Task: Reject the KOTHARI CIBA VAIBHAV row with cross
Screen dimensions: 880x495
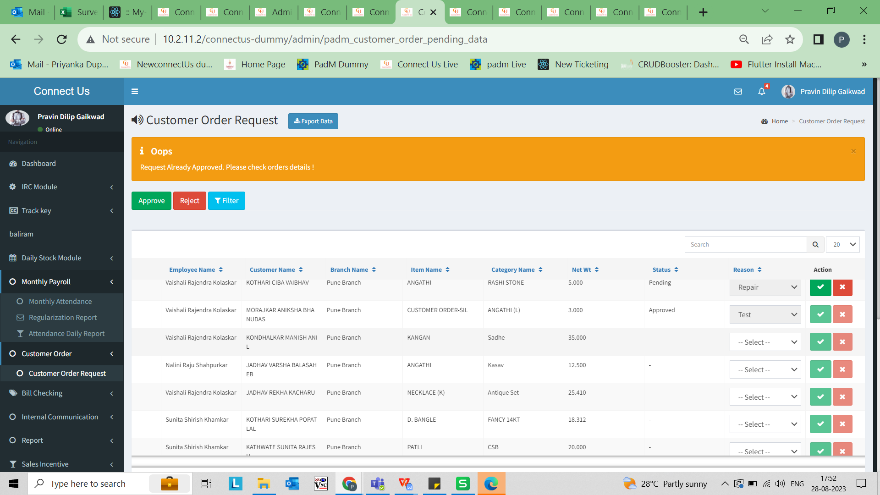Action: pos(842,287)
